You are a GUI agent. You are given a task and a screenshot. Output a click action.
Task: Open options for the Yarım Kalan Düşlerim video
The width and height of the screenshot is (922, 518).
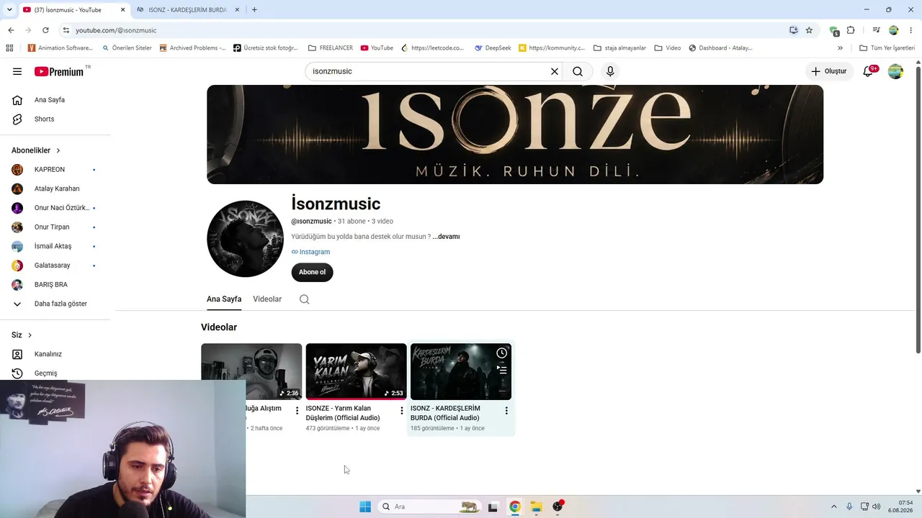(402, 411)
